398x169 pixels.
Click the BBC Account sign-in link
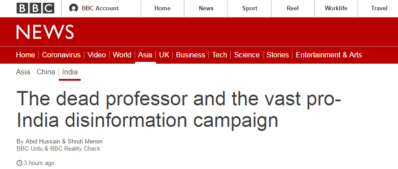coord(100,9)
